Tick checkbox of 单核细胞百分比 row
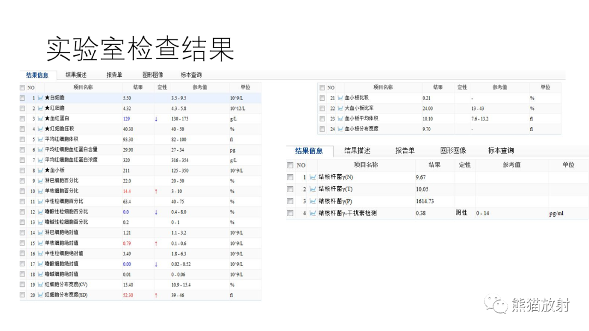The height and width of the screenshot is (331, 589). point(22,191)
